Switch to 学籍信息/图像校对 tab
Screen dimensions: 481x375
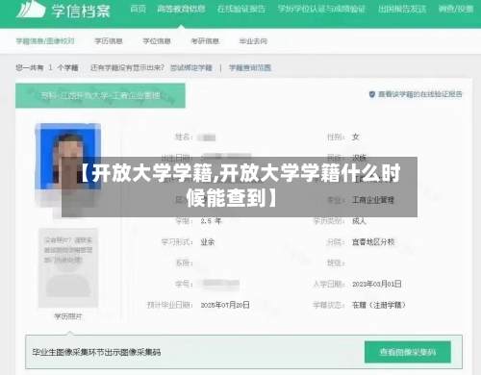(x=45, y=41)
